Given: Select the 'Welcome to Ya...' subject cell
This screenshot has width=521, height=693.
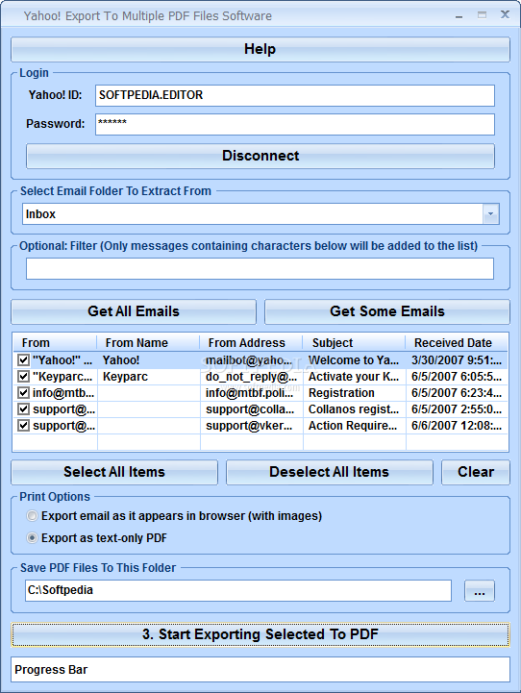Looking at the screenshot, I should click(354, 360).
